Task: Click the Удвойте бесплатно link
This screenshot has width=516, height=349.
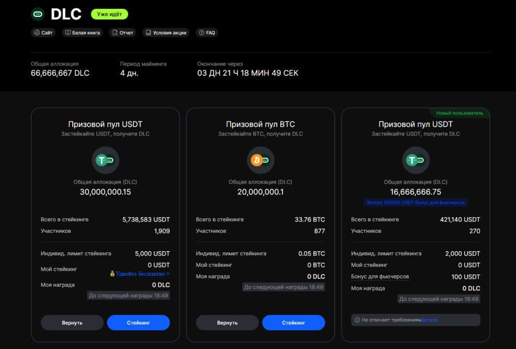Action: coord(142,274)
